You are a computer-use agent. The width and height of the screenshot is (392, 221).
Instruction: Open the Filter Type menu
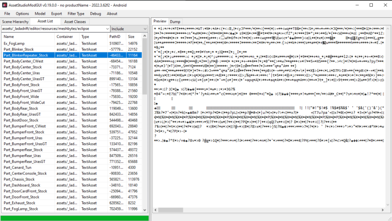tap(76, 14)
